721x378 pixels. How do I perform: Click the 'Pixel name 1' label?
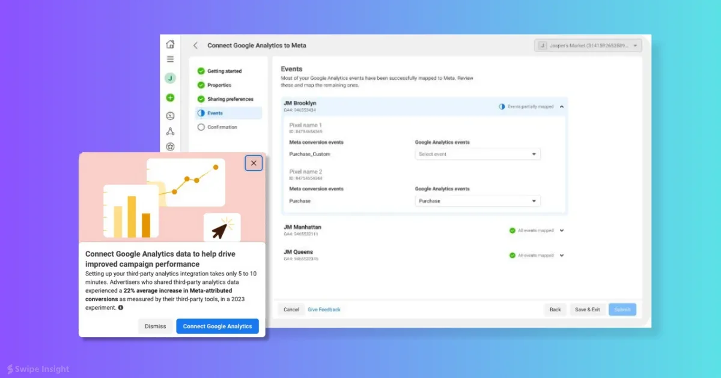point(306,125)
